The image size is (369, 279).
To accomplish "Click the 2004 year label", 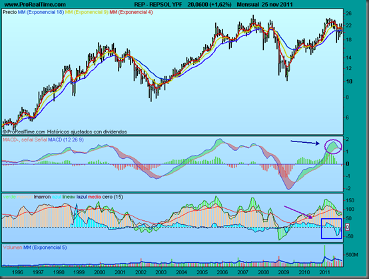I will coord(181,272).
